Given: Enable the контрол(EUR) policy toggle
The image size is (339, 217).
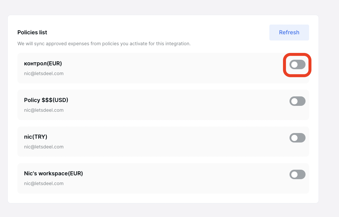Looking at the screenshot, I should [x=297, y=64].
